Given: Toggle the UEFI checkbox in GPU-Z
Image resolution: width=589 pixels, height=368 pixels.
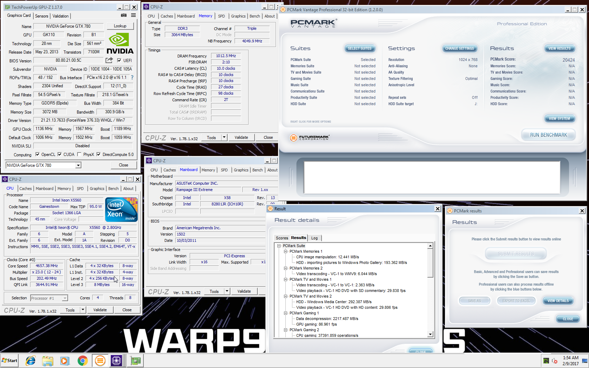Looking at the screenshot, I should pyautogui.click(x=119, y=60).
